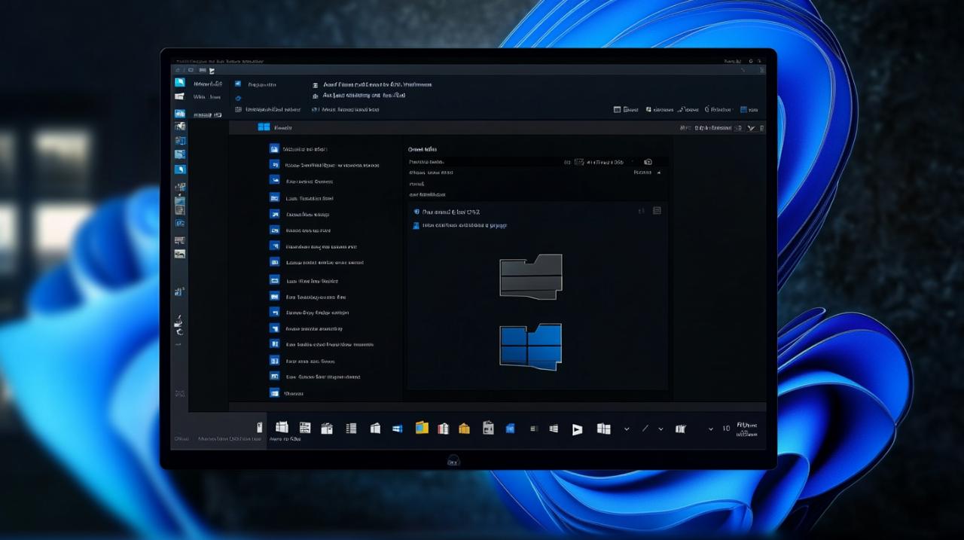The image size is (964, 540).
Task: Click the grid-icon button in top-right toolbar
Action: click(617, 109)
